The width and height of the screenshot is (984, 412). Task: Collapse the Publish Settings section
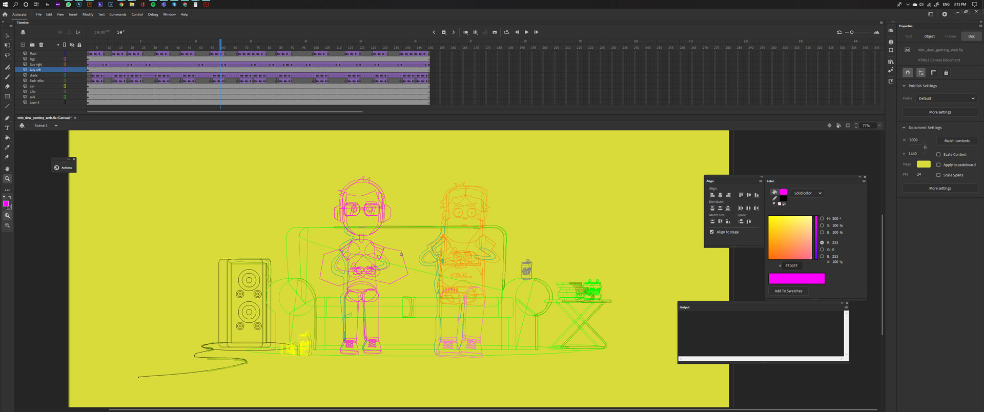tap(904, 86)
